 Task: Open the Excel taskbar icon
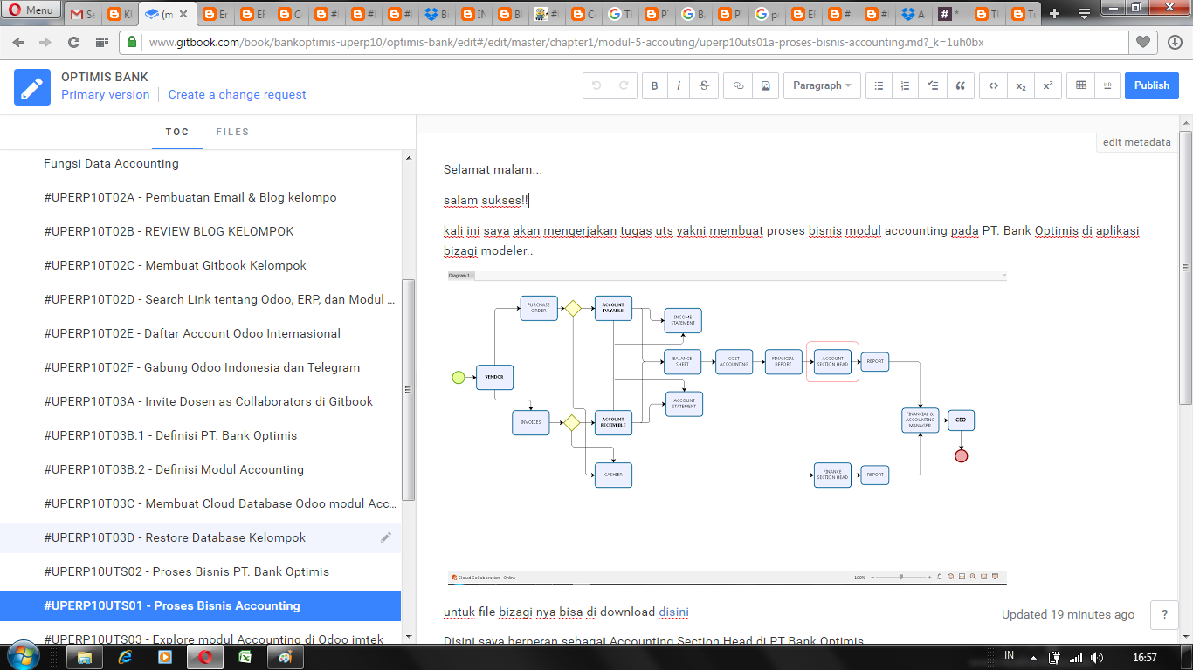coord(245,657)
